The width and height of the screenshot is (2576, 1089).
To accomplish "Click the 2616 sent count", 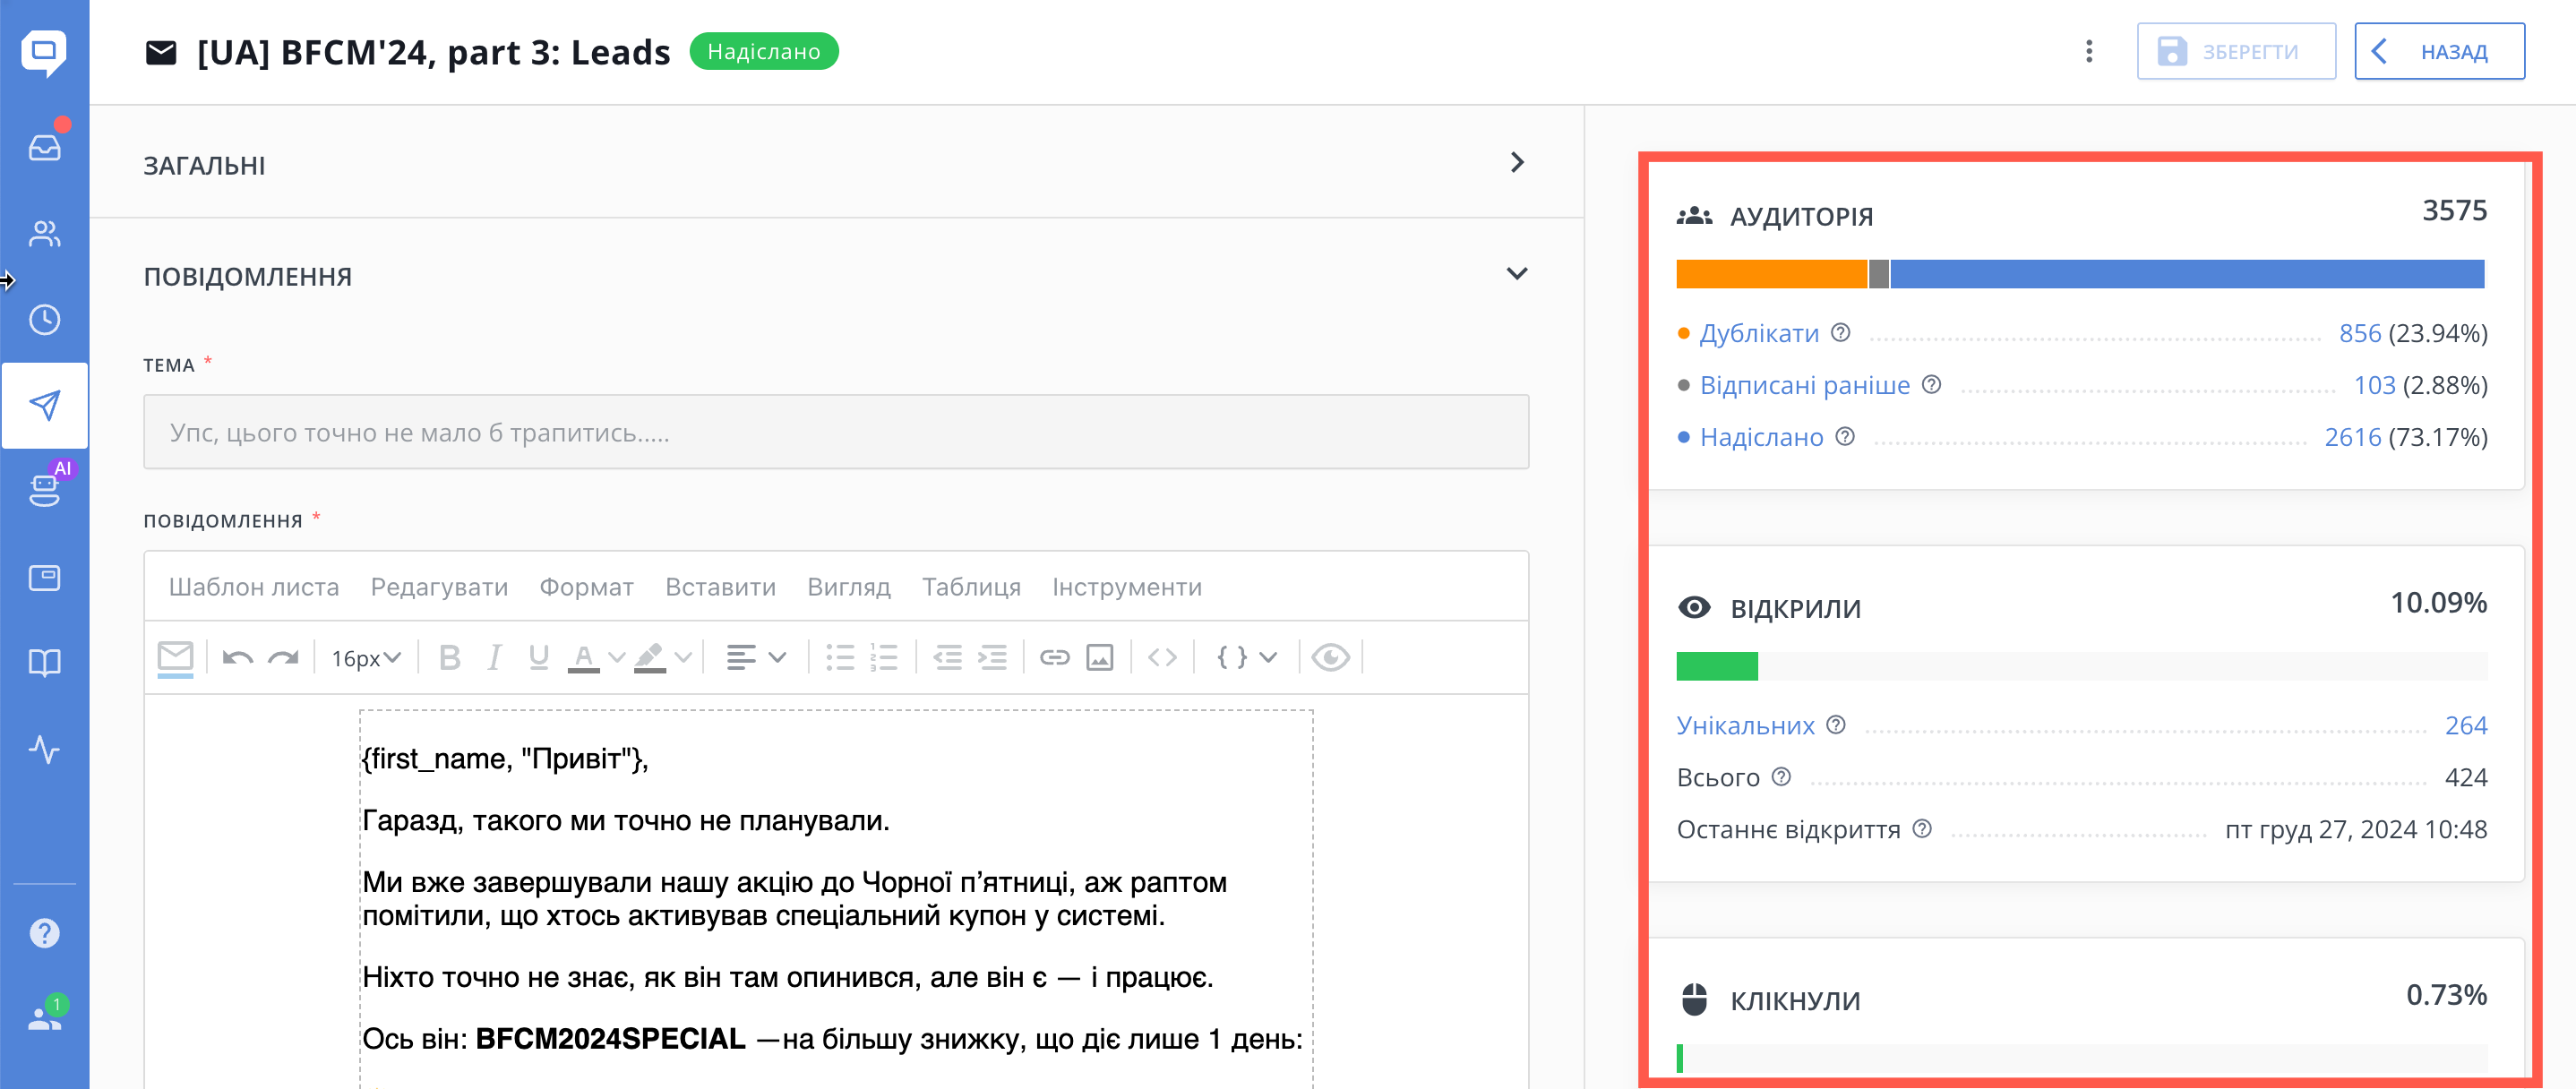I will 2352,437.
